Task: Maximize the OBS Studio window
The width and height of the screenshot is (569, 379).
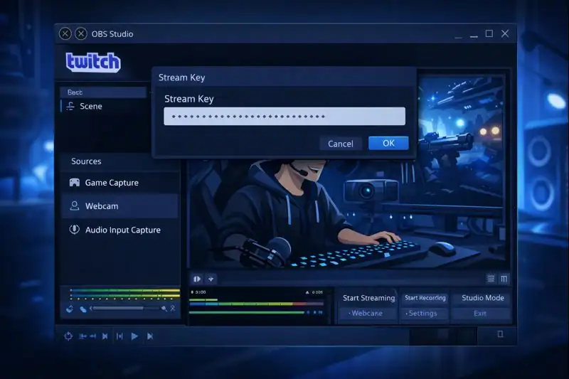Action: point(489,33)
